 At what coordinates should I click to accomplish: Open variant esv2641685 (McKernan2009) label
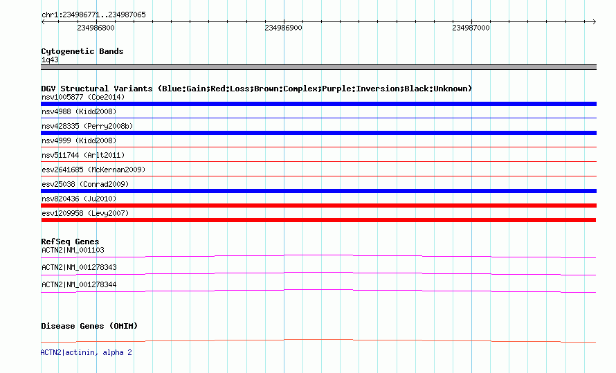(93, 170)
